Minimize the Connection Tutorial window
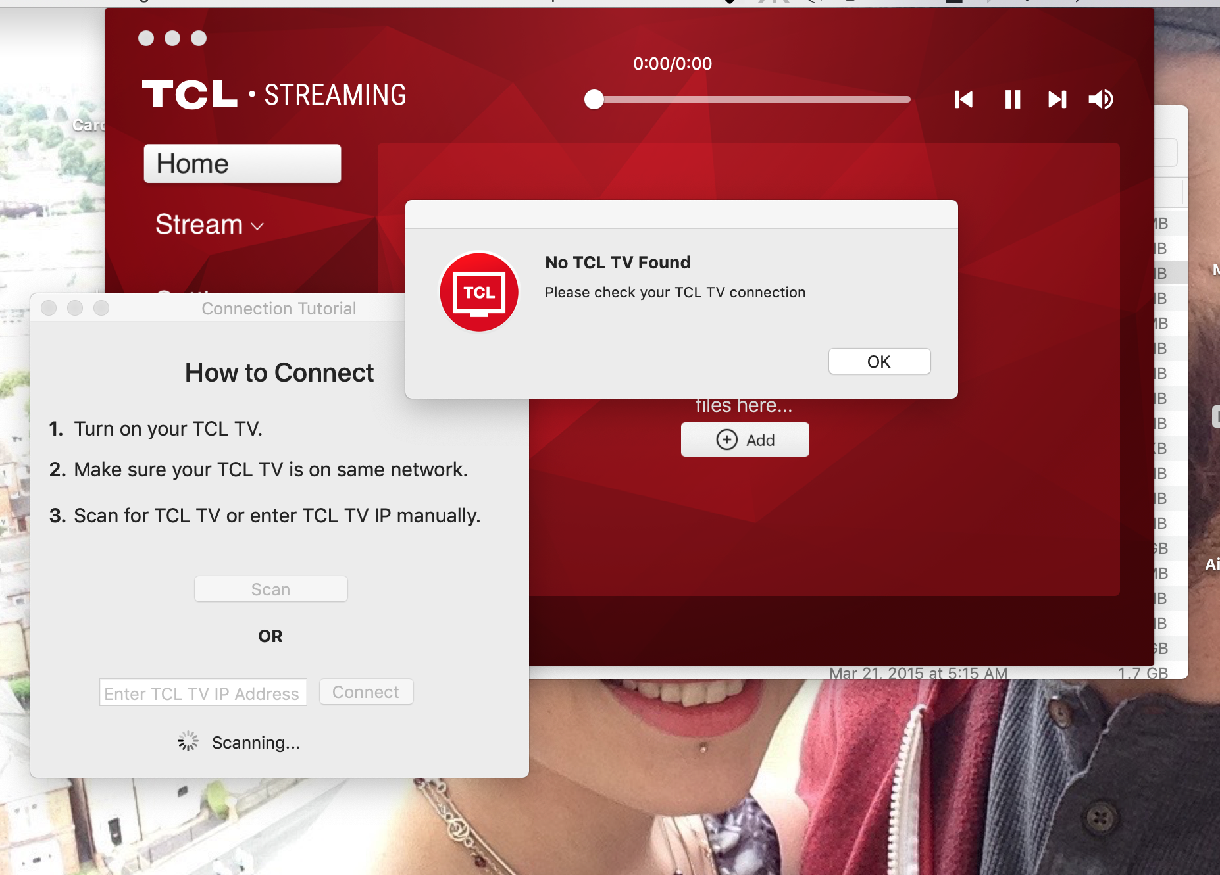Viewport: 1220px width, 875px height. [75, 308]
